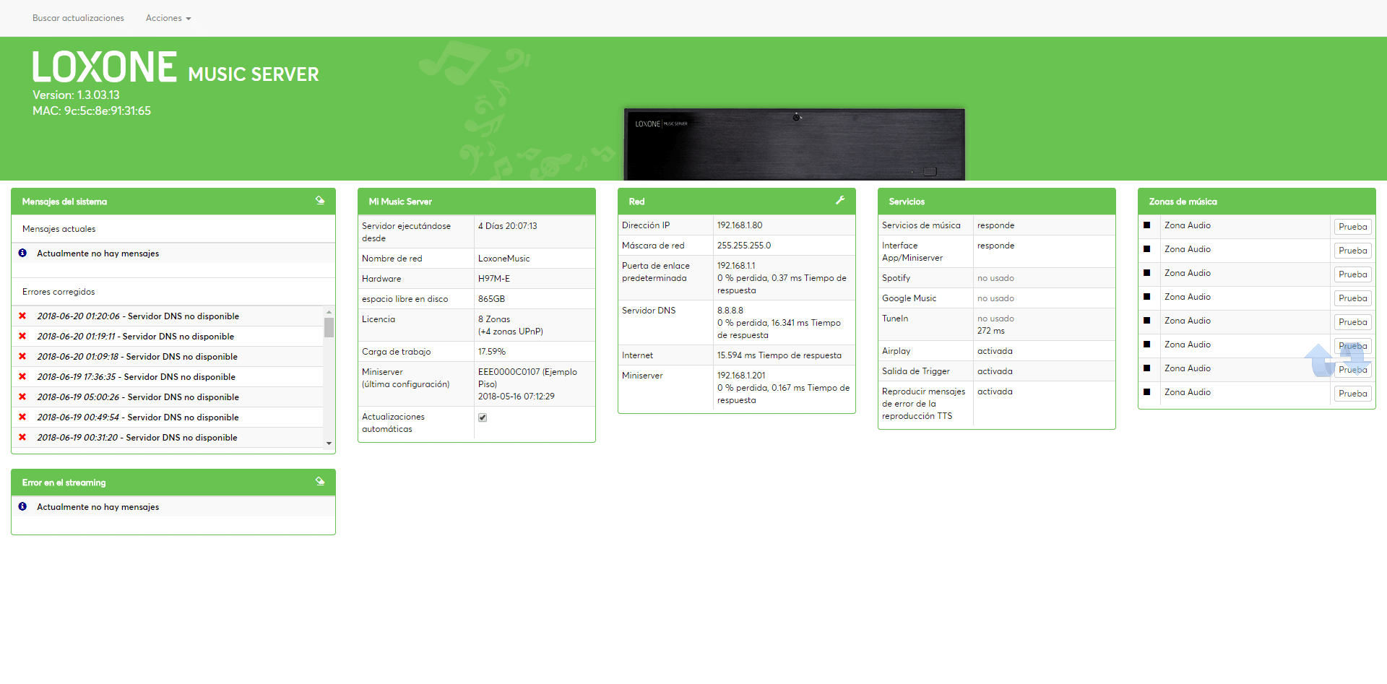Click the Music Server device image

(794, 144)
